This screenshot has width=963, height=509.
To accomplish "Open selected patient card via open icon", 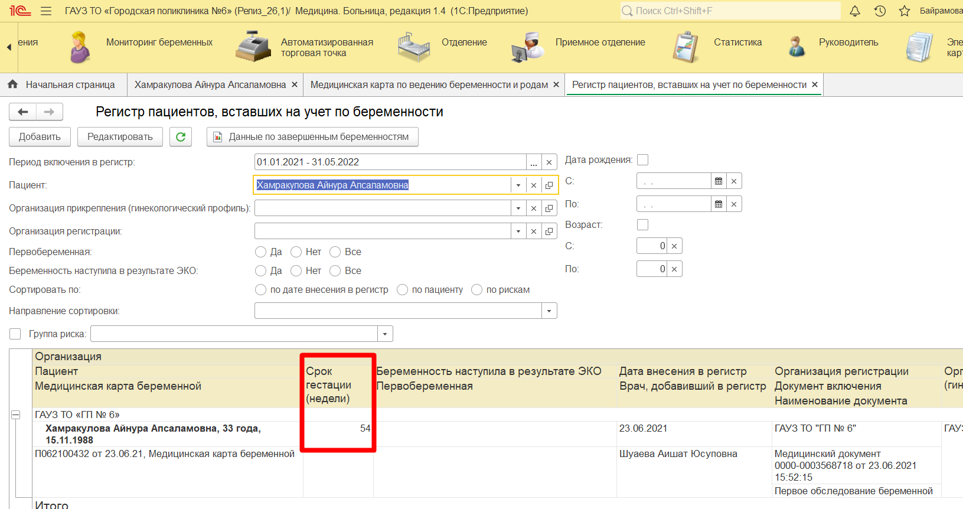I will point(549,185).
